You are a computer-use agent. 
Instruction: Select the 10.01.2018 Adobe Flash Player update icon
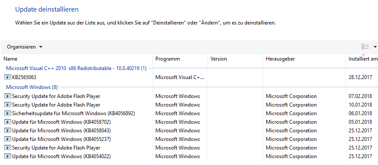[x=8, y=105]
